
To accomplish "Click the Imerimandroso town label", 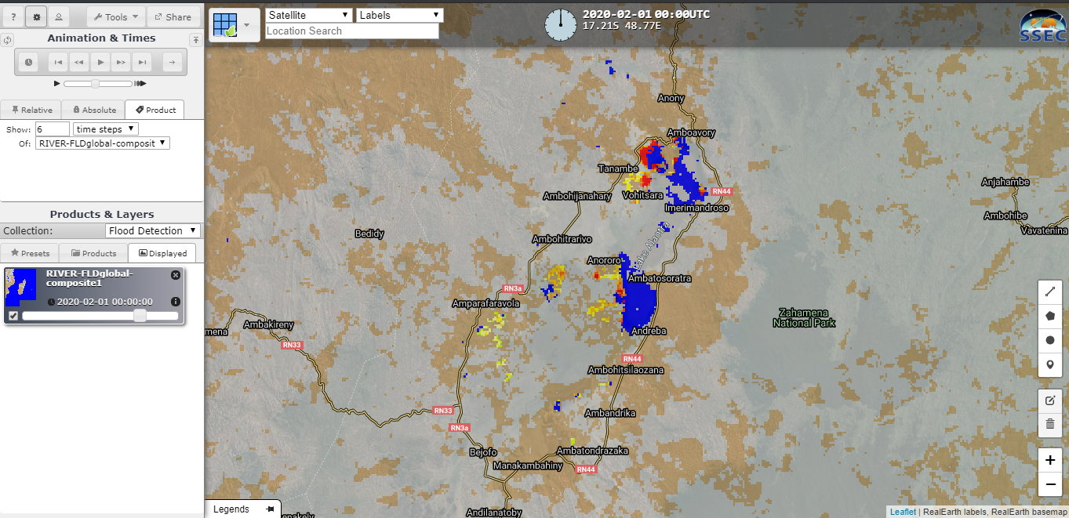I will pos(696,208).
